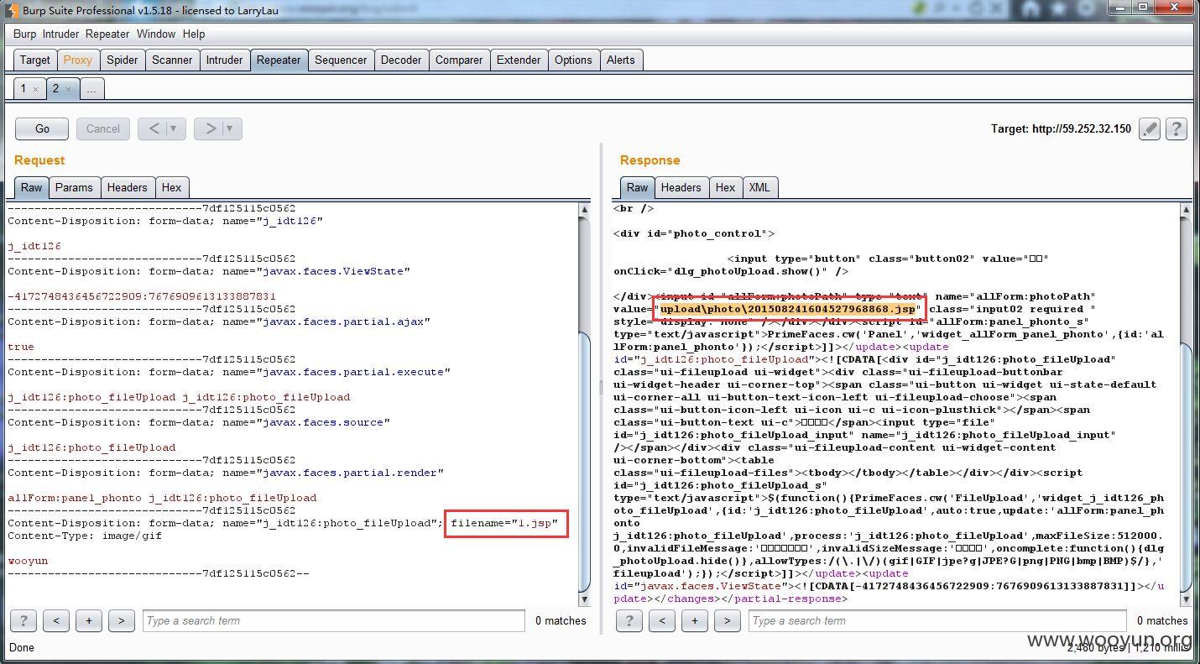Add new Repeater tab with ellipsis
The width and height of the screenshot is (1200, 664).
click(91, 88)
